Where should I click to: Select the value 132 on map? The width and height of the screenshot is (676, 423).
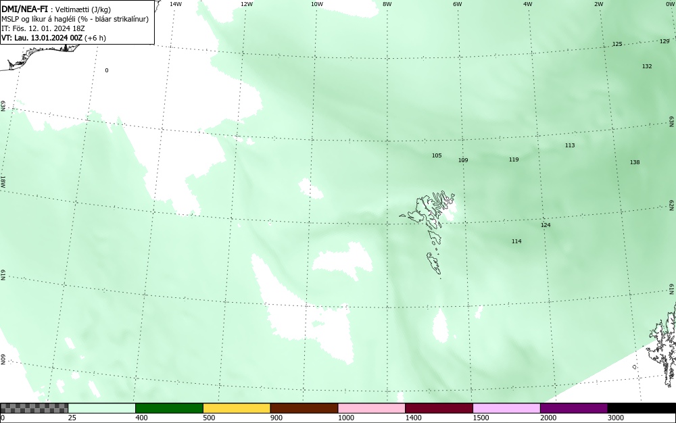click(647, 66)
